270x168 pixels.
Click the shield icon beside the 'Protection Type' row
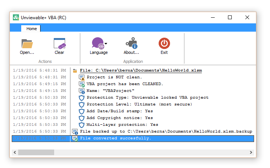81,98
